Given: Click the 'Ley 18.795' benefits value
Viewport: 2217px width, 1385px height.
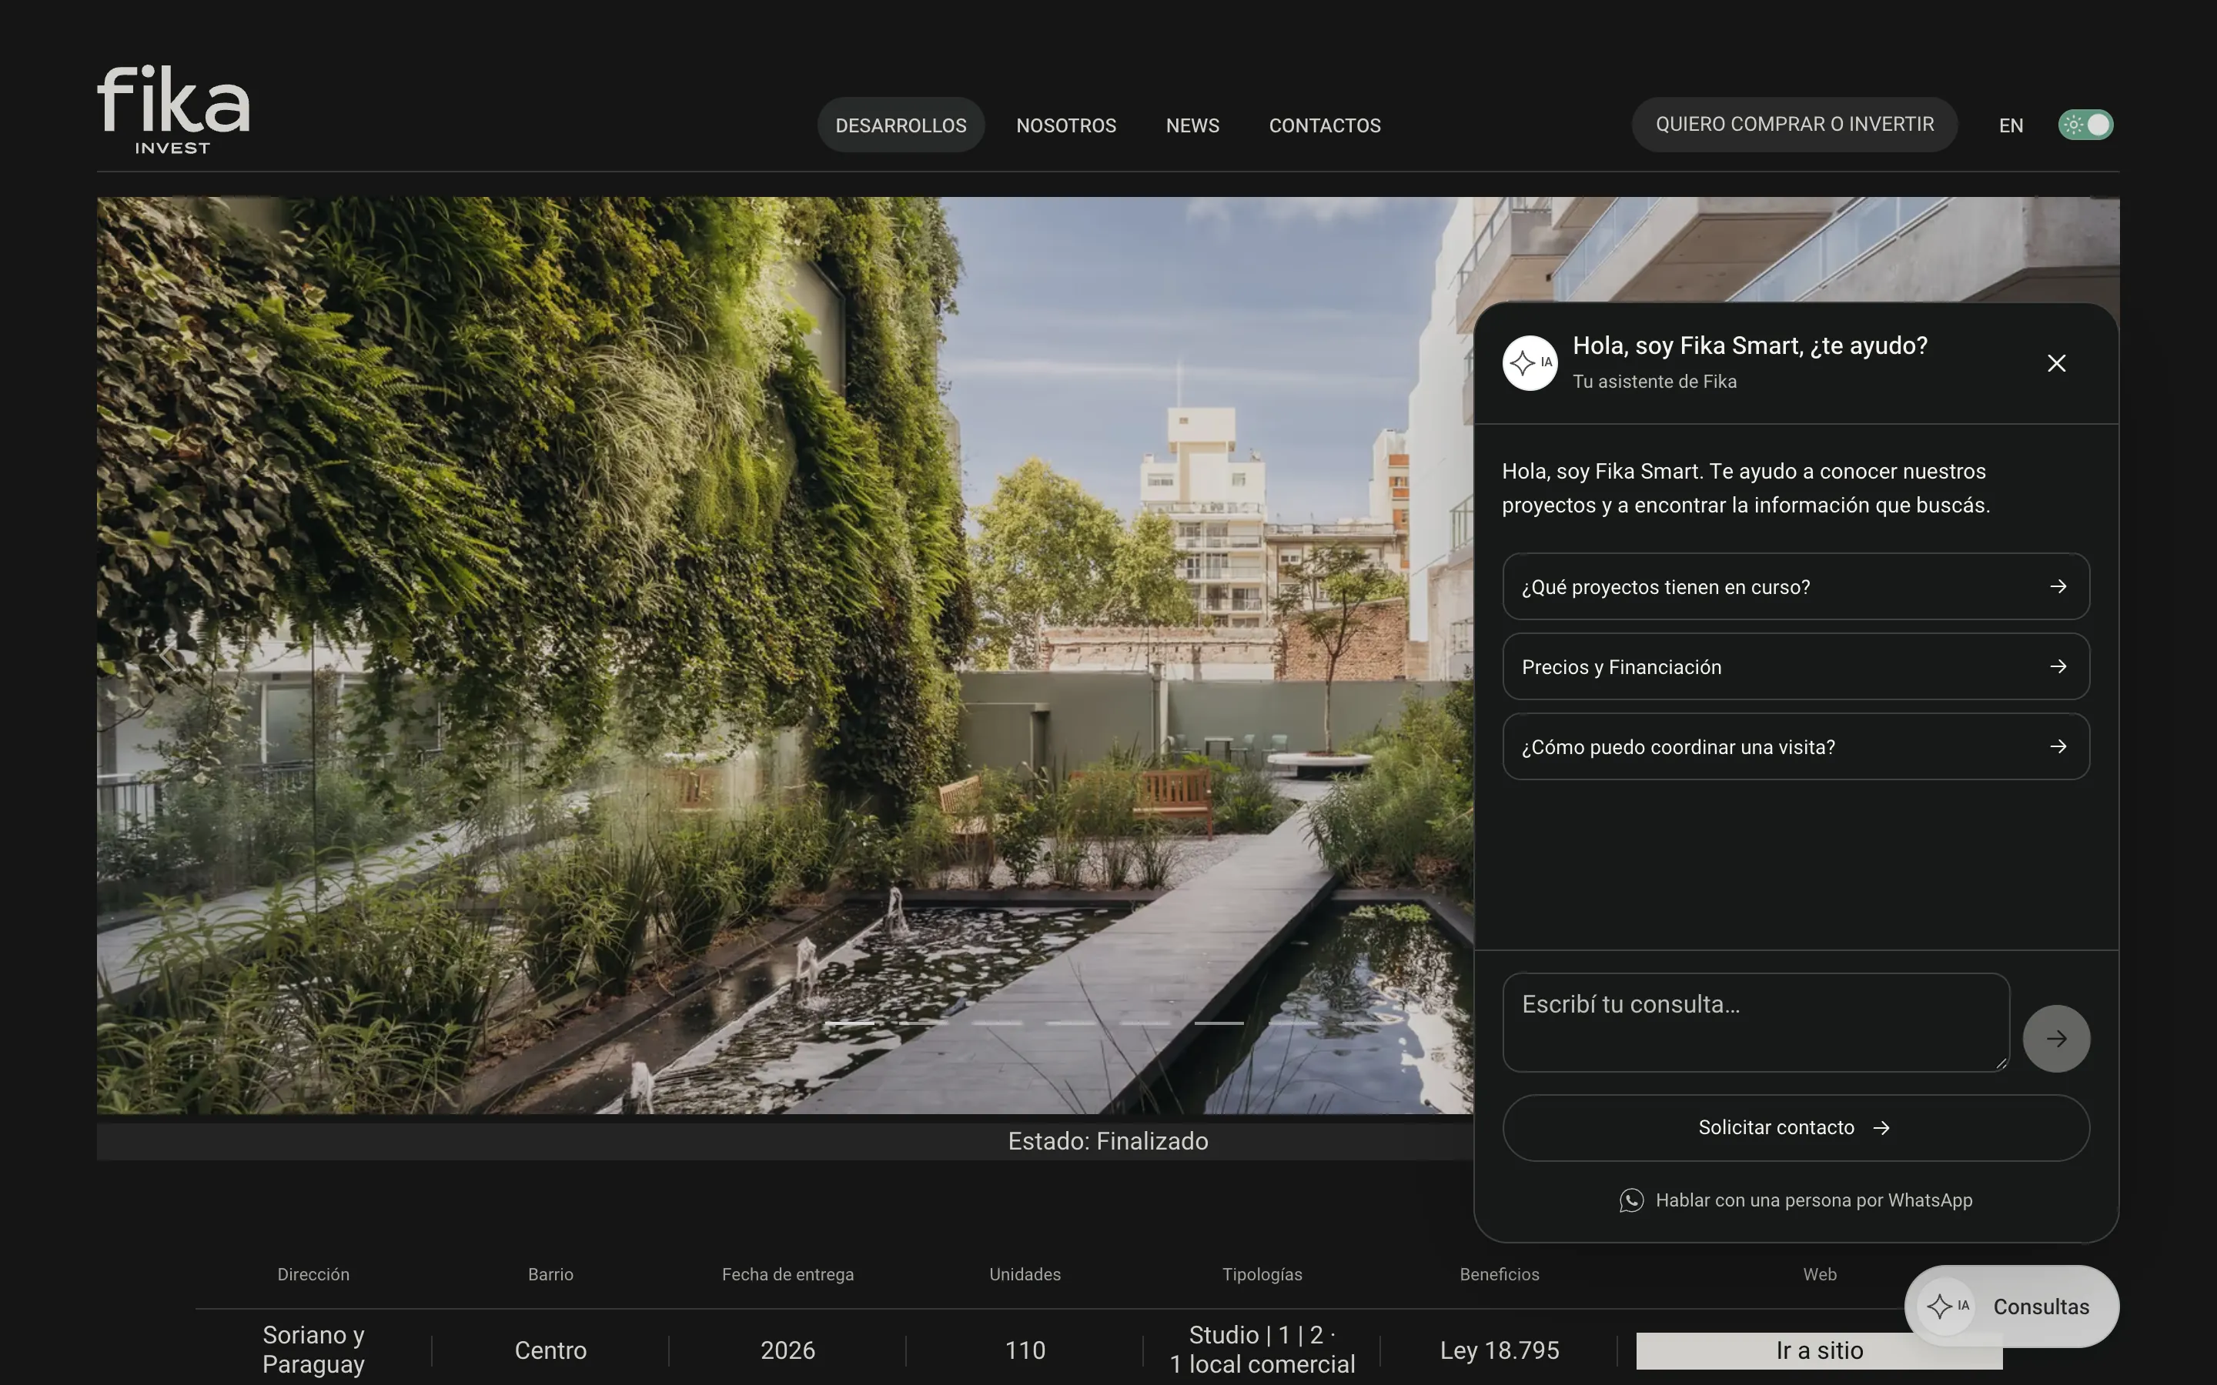Looking at the screenshot, I should click(x=1500, y=1350).
